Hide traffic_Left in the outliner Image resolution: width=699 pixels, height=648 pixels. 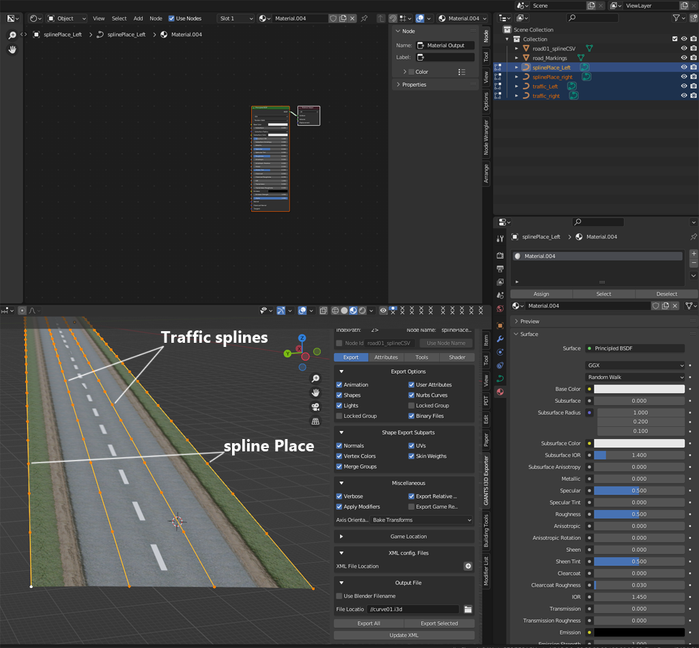[x=683, y=87]
